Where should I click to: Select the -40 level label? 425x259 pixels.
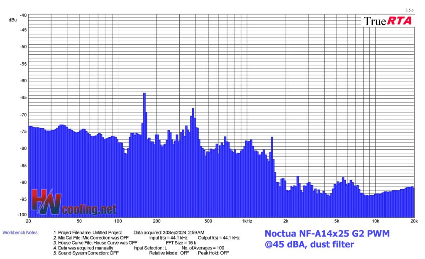(x=23, y=15)
